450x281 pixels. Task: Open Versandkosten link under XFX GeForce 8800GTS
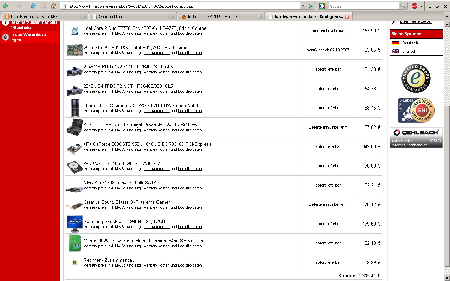point(156,150)
